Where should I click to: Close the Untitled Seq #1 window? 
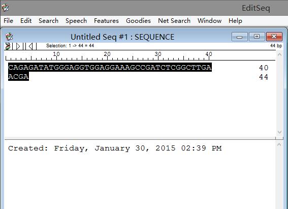(x=274, y=37)
